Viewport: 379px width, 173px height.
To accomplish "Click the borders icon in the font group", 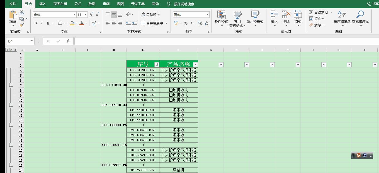I will pos(60,23).
